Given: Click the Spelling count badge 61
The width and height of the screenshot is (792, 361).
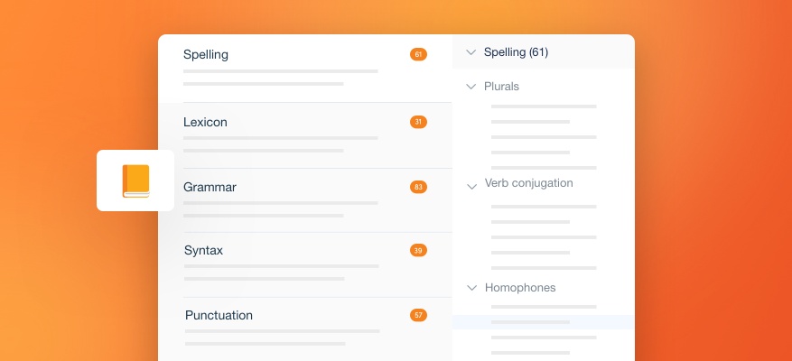Looking at the screenshot, I should [x=417, y=55].
